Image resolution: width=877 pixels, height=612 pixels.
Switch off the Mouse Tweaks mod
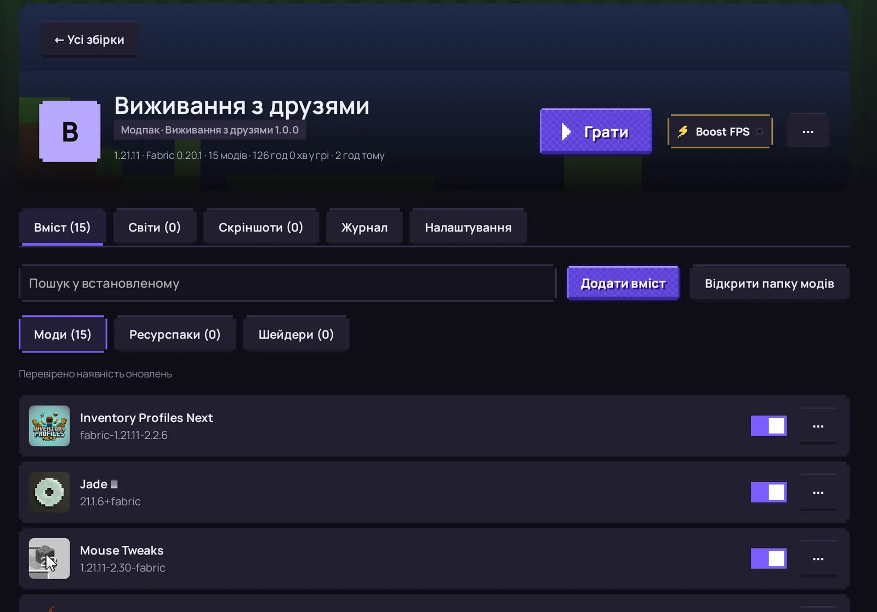(x=768, y=558)
